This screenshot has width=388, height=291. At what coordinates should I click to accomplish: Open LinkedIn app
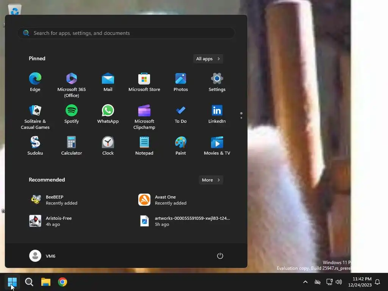click(217, 114)
